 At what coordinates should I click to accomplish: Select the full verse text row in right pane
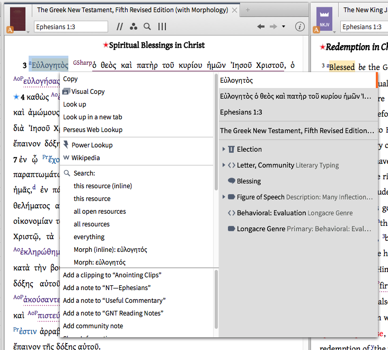[297, 97]
